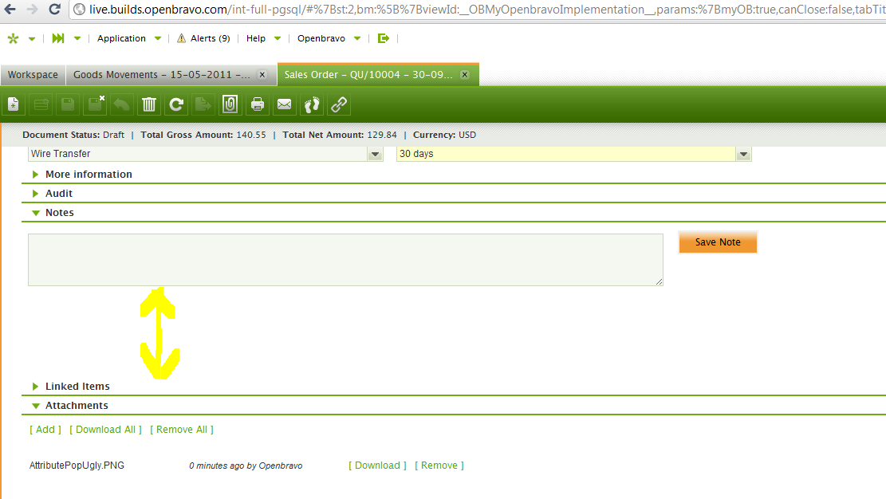Click the New Document toolbar icon
The height and width of the screenshot is (499, 886).
[x=14, y=104]
